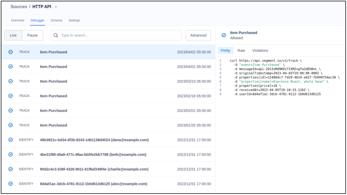Click the checkmark icon on the alex@example.com identify row
The image size is (347, 195).
(x=11, y=184)
